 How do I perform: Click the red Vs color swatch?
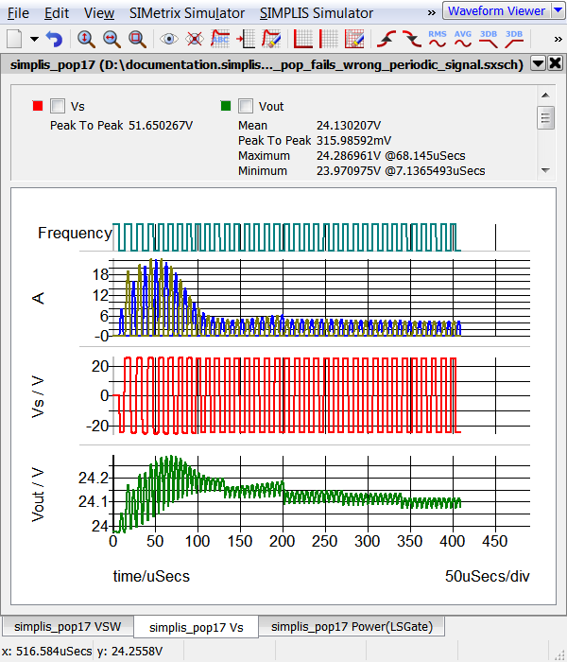37,106
